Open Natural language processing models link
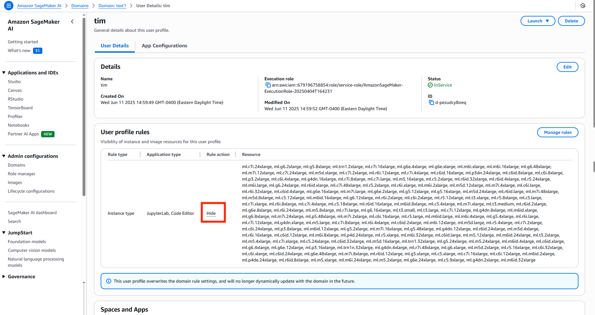 click(x=36, y=262)
